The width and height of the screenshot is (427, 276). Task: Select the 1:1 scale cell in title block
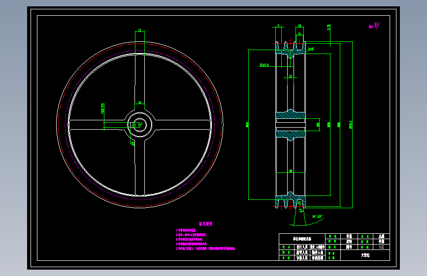click(x=382, y=247)
